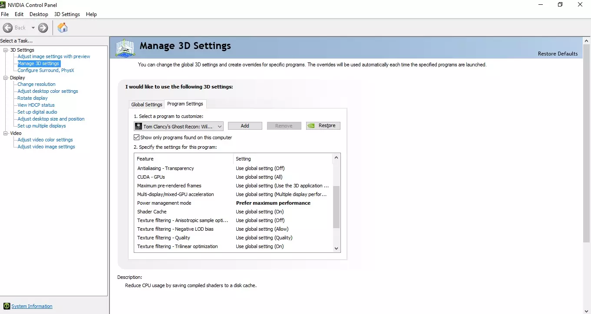Click Restore Defaults link
591x314 pixels.
[558, 54]
